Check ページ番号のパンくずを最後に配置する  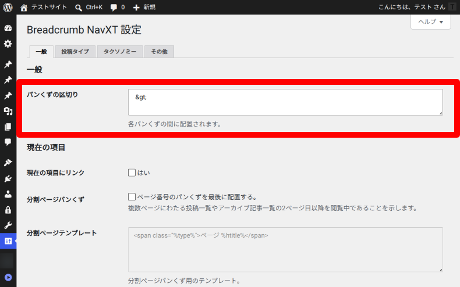pos(132,196)
